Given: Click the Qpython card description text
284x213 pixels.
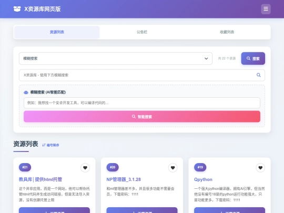Looking at the screenshot, I should (x=229, y=195).
